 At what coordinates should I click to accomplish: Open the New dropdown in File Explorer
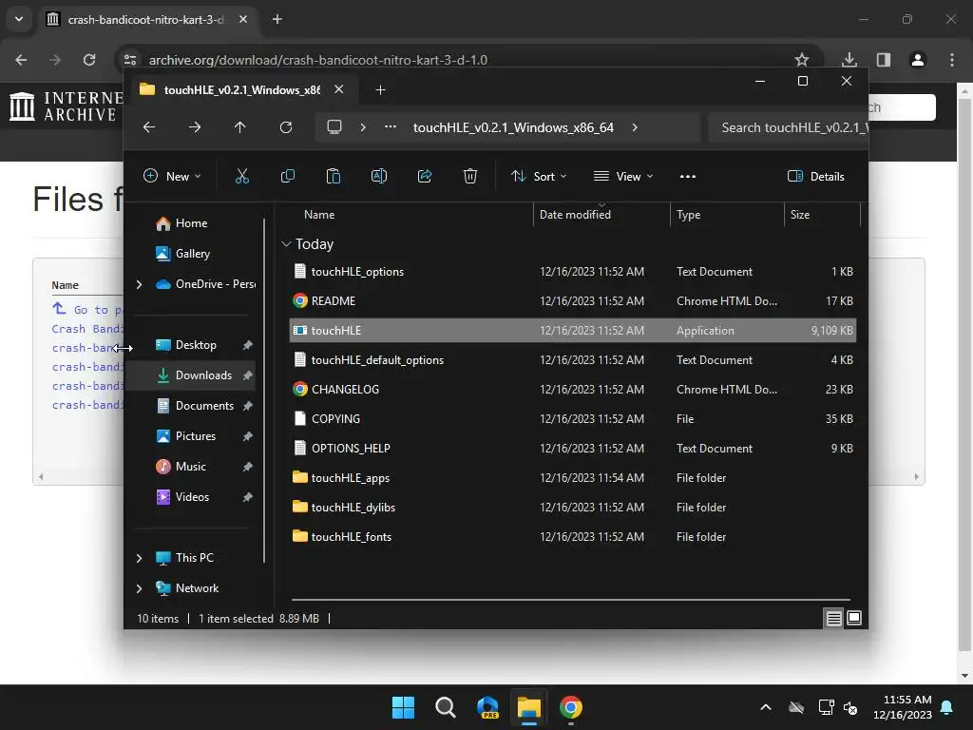pos(172,176)
